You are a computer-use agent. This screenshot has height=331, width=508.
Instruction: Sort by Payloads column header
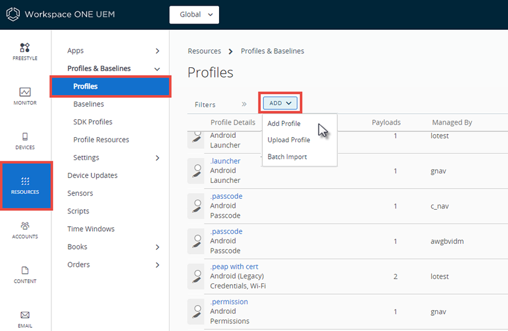pyautogui.click(x=386, y=122)
